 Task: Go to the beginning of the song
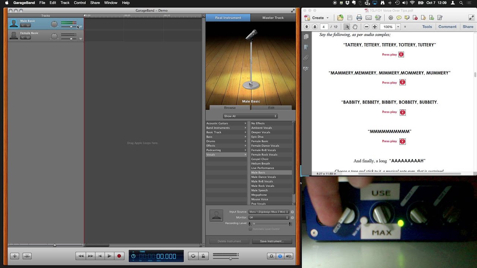[x=99, y=256]
